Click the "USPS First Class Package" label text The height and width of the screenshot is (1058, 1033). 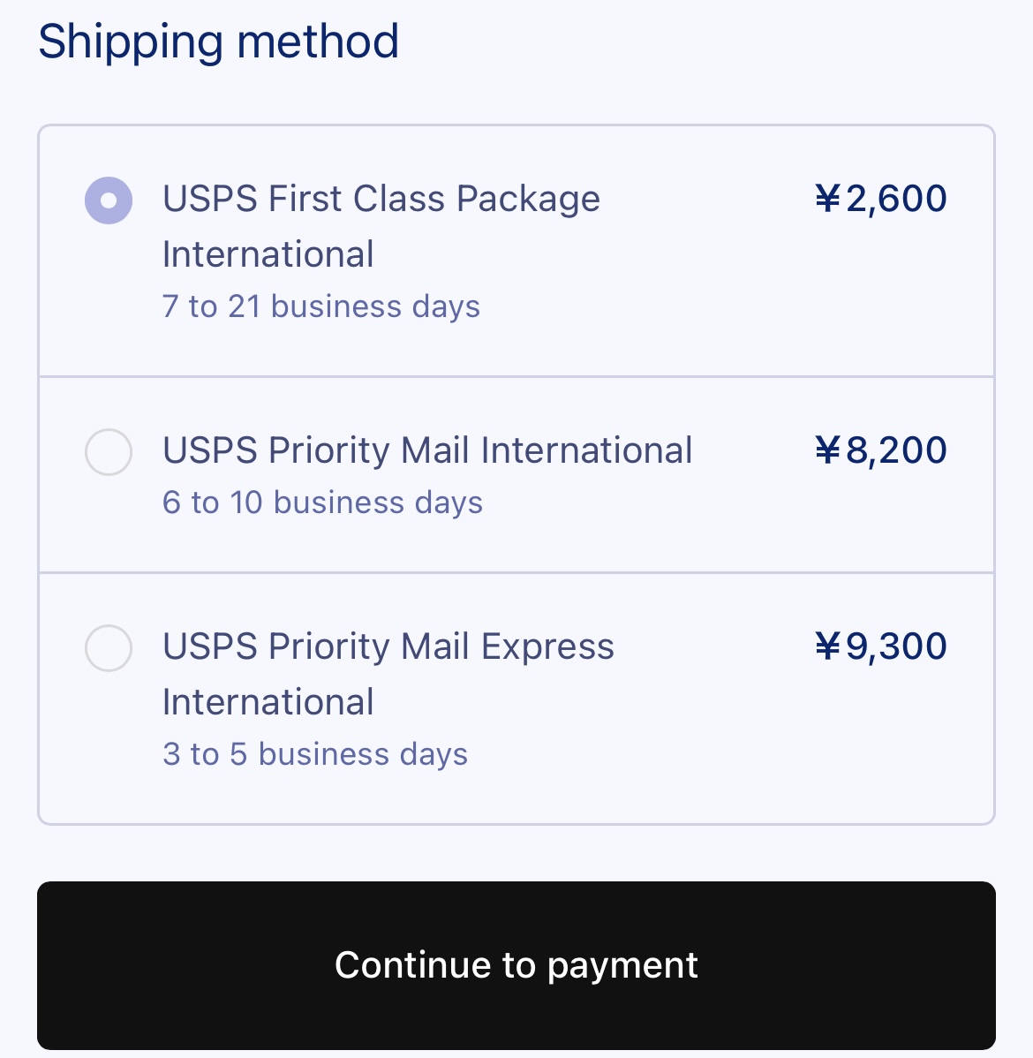coord(381,199)
